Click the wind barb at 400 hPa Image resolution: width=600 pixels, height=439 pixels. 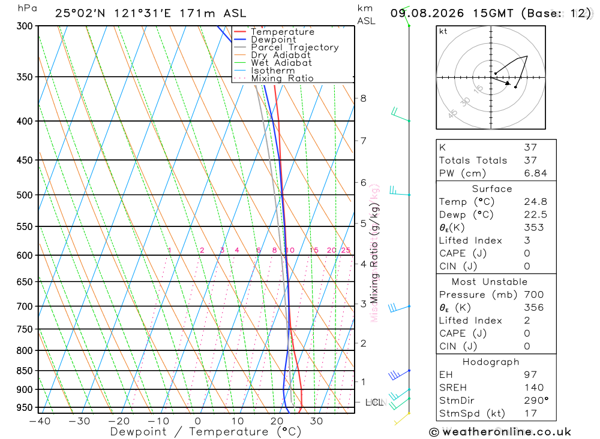(x=400, y=114)
